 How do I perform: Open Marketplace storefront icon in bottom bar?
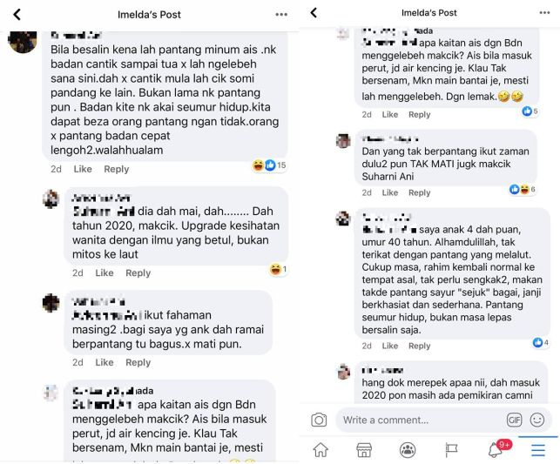[x=364, y=450]
